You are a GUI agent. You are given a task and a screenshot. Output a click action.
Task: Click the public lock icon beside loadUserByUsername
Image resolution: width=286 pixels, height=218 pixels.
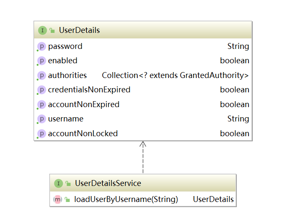[x=67, y=199]
